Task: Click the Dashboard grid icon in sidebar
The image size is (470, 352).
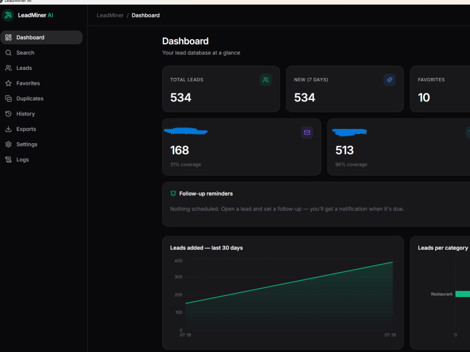Action: (8, 38)
